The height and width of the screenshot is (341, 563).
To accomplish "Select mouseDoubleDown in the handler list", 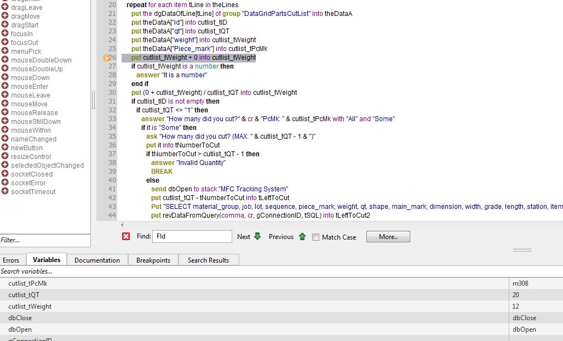I will [41, 60].
